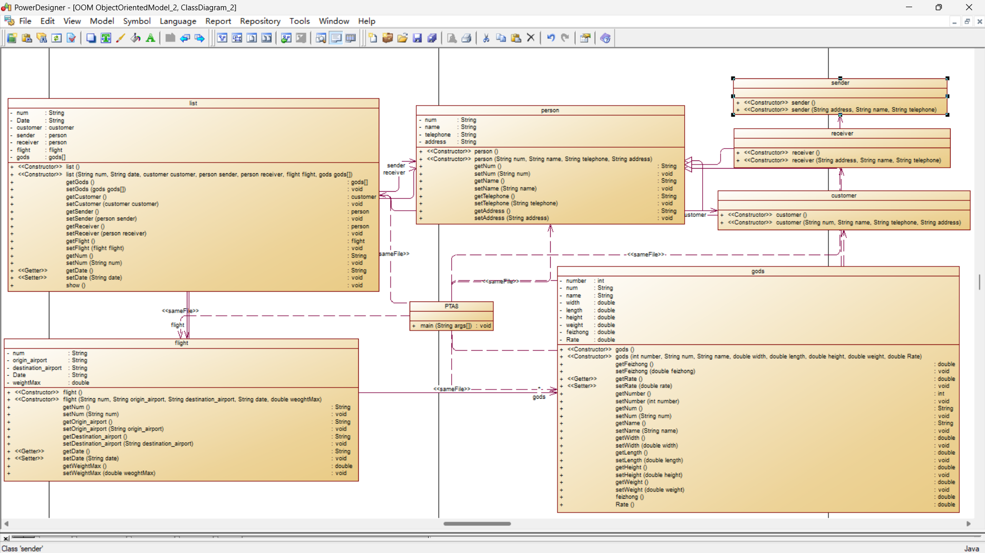Cut the selection with the scissors icon

486,38
